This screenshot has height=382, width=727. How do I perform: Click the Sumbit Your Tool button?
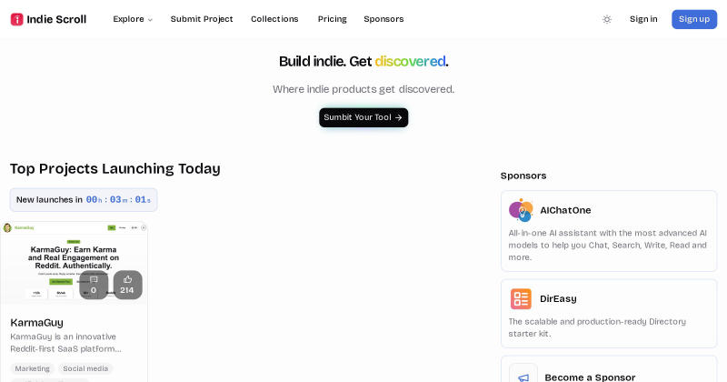click(363, 117)
